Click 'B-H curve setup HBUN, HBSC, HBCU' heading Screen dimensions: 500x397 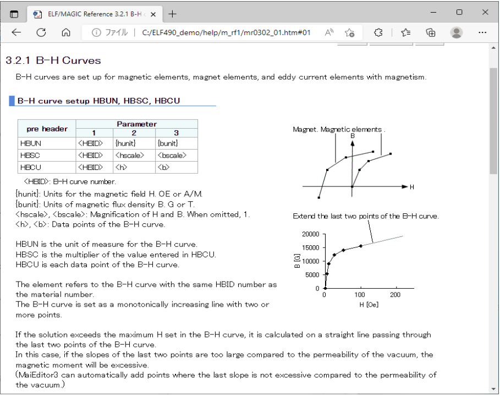[98, 101]
